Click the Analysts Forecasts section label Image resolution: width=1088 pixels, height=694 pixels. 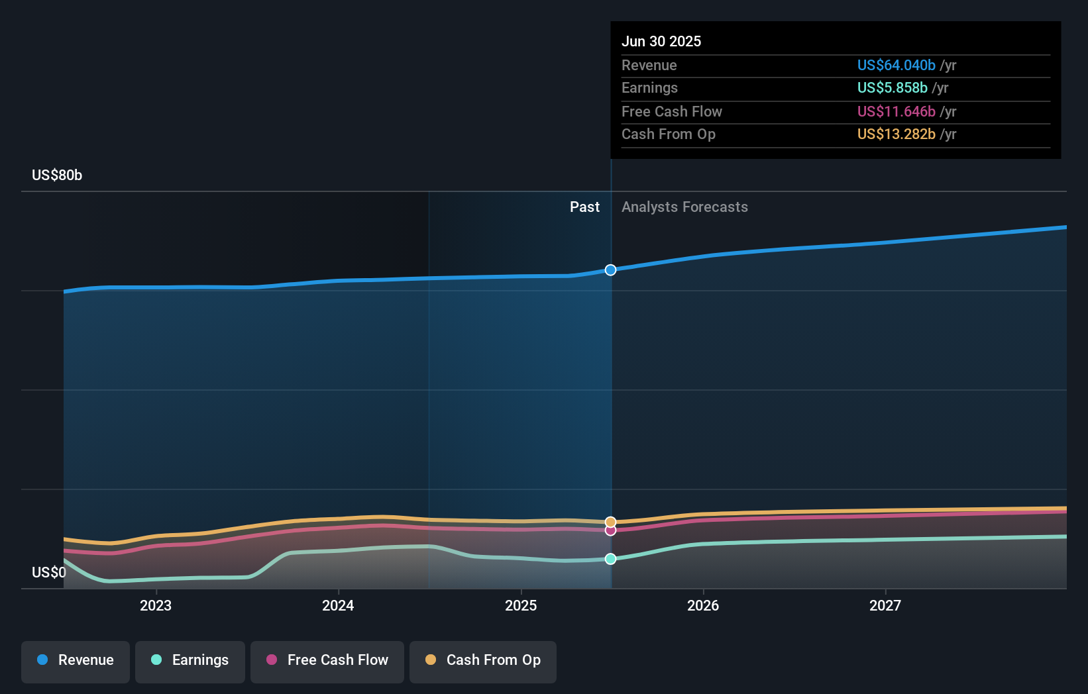684,207
